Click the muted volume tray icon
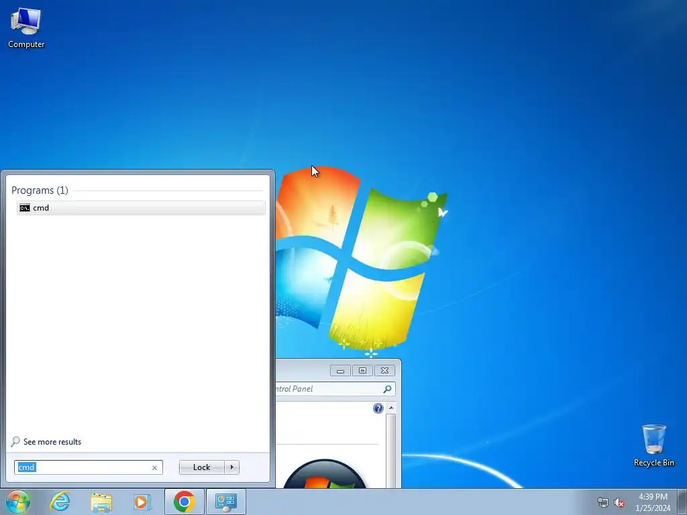 click(x=619, y=503)
